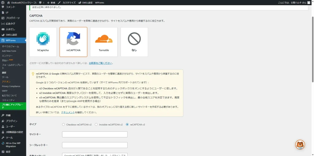The height and width of the screenshot is (156, 314).
Task: Select the Cloudflare Turnstile tile
Action: pyautogui.click(x=104, y=42)
